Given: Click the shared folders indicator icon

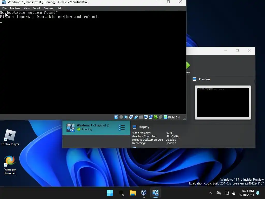Looking at the screenshot, I should click(141, 117).
